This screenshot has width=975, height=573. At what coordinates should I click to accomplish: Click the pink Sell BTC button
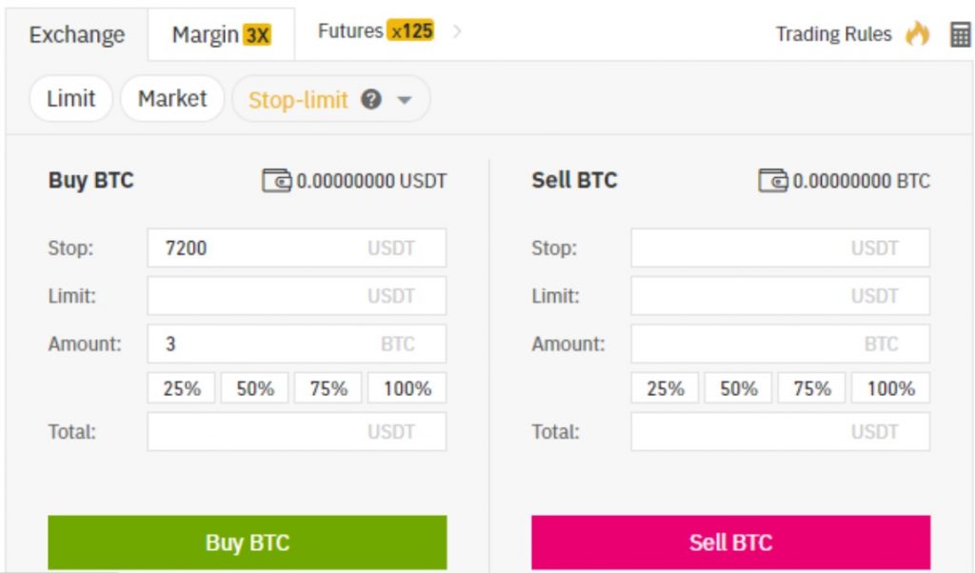point(730,542)
